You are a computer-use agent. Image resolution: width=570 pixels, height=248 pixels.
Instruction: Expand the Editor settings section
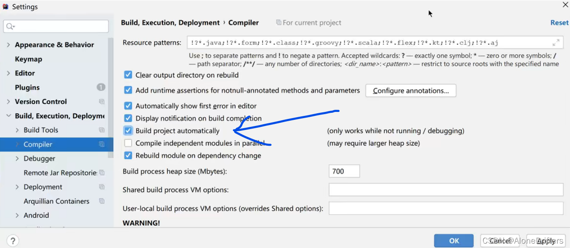tap(8, 73)
